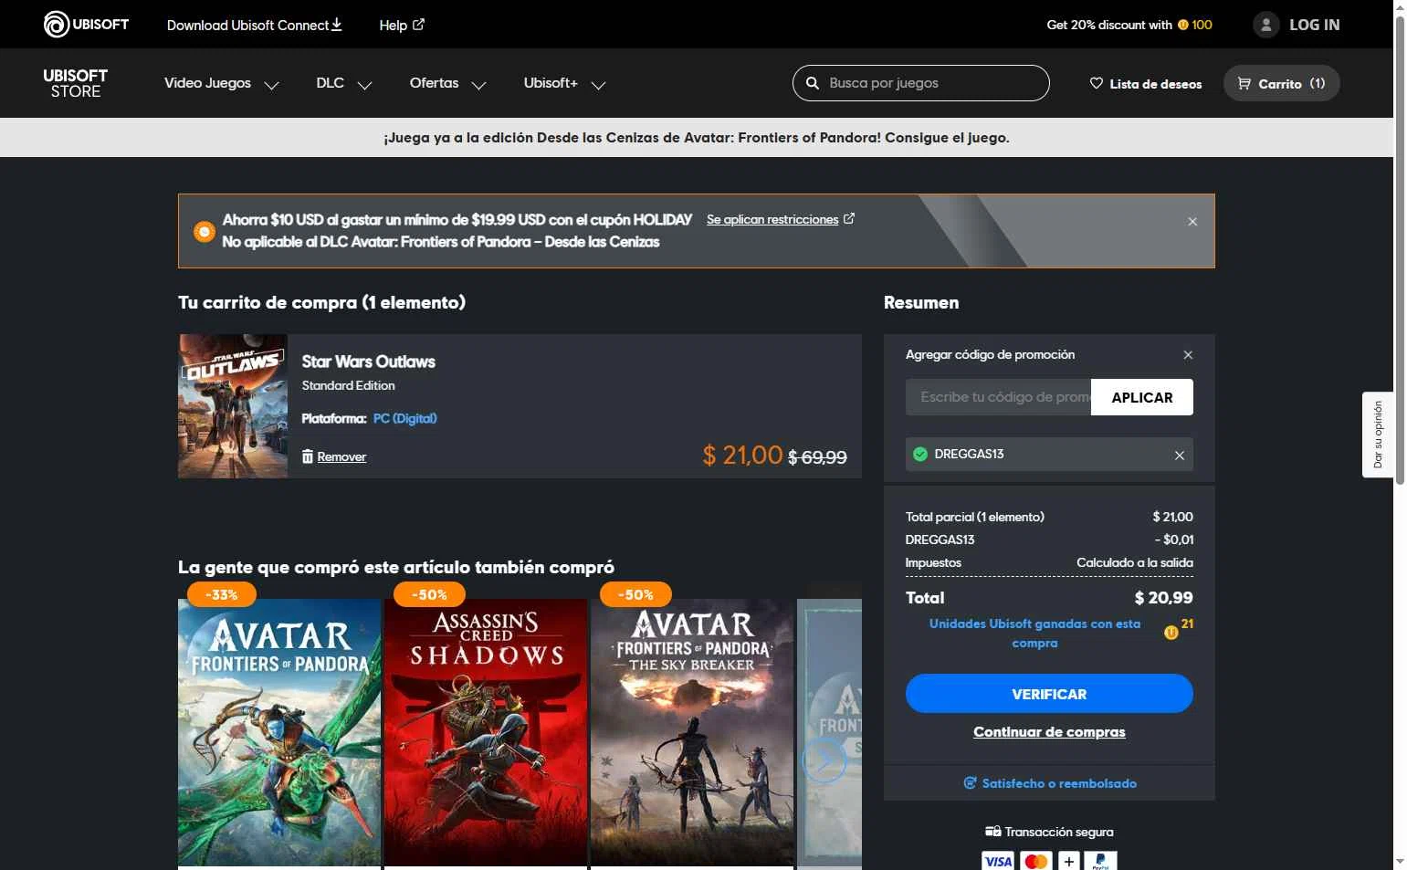The height and width of the screenshot is (870, 1407).
Task: Click the Ubisoft swirl logo
Action: (57, 25)
